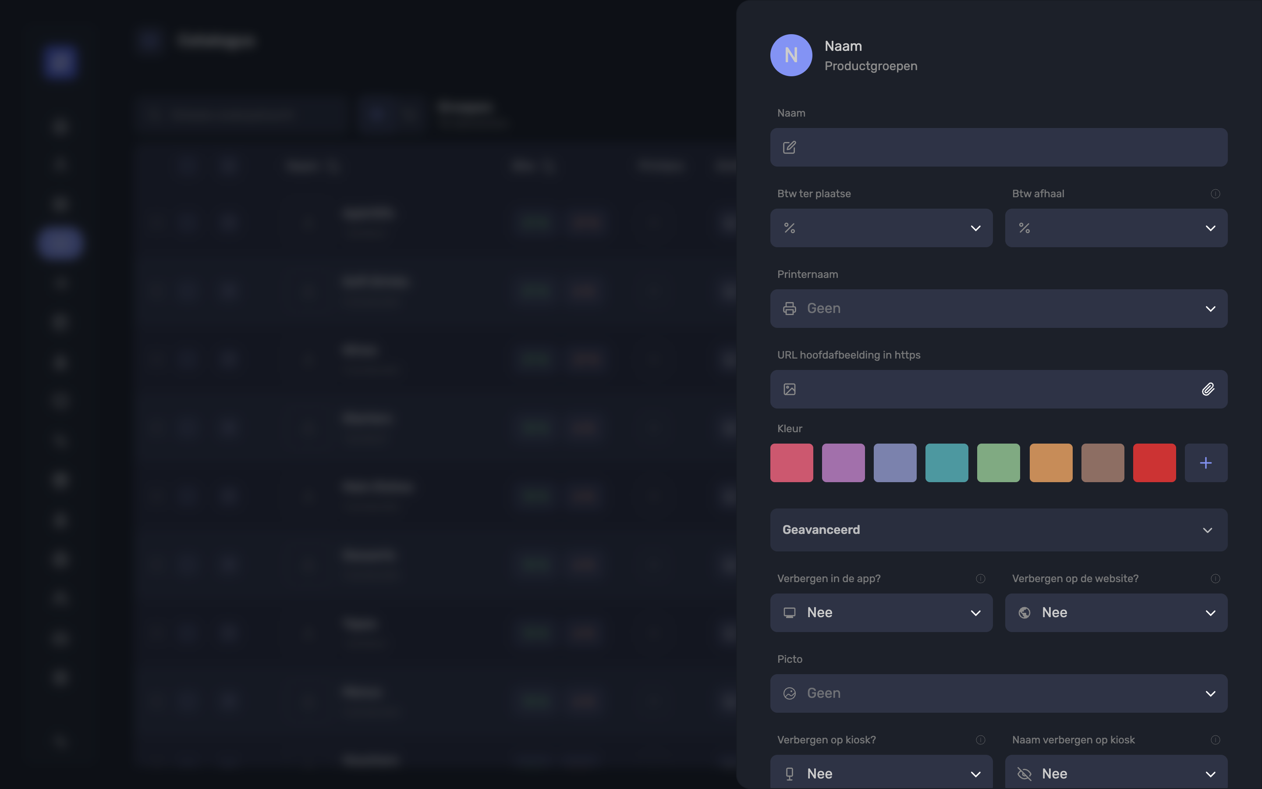Click the URL hoofdafbeelding input field
Image resolution: width=1262 pixels, height=789 pixels.
[x=998, y=389]
